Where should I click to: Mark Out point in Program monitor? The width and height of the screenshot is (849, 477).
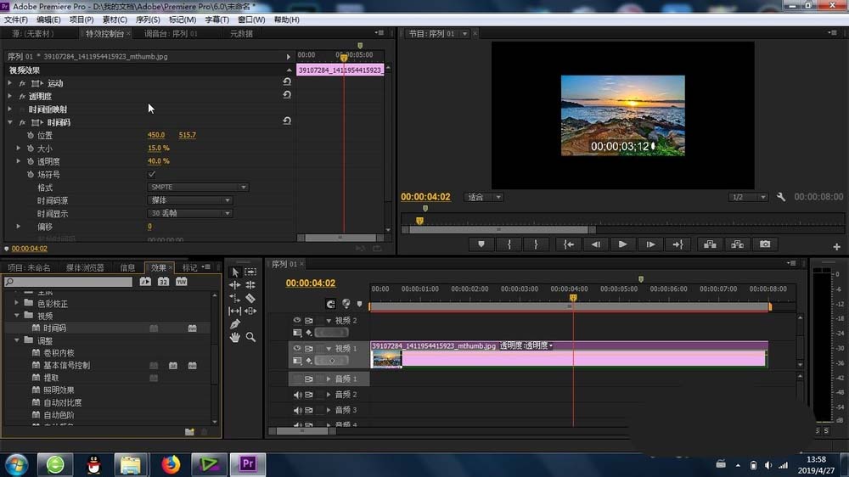click(536, 244)
